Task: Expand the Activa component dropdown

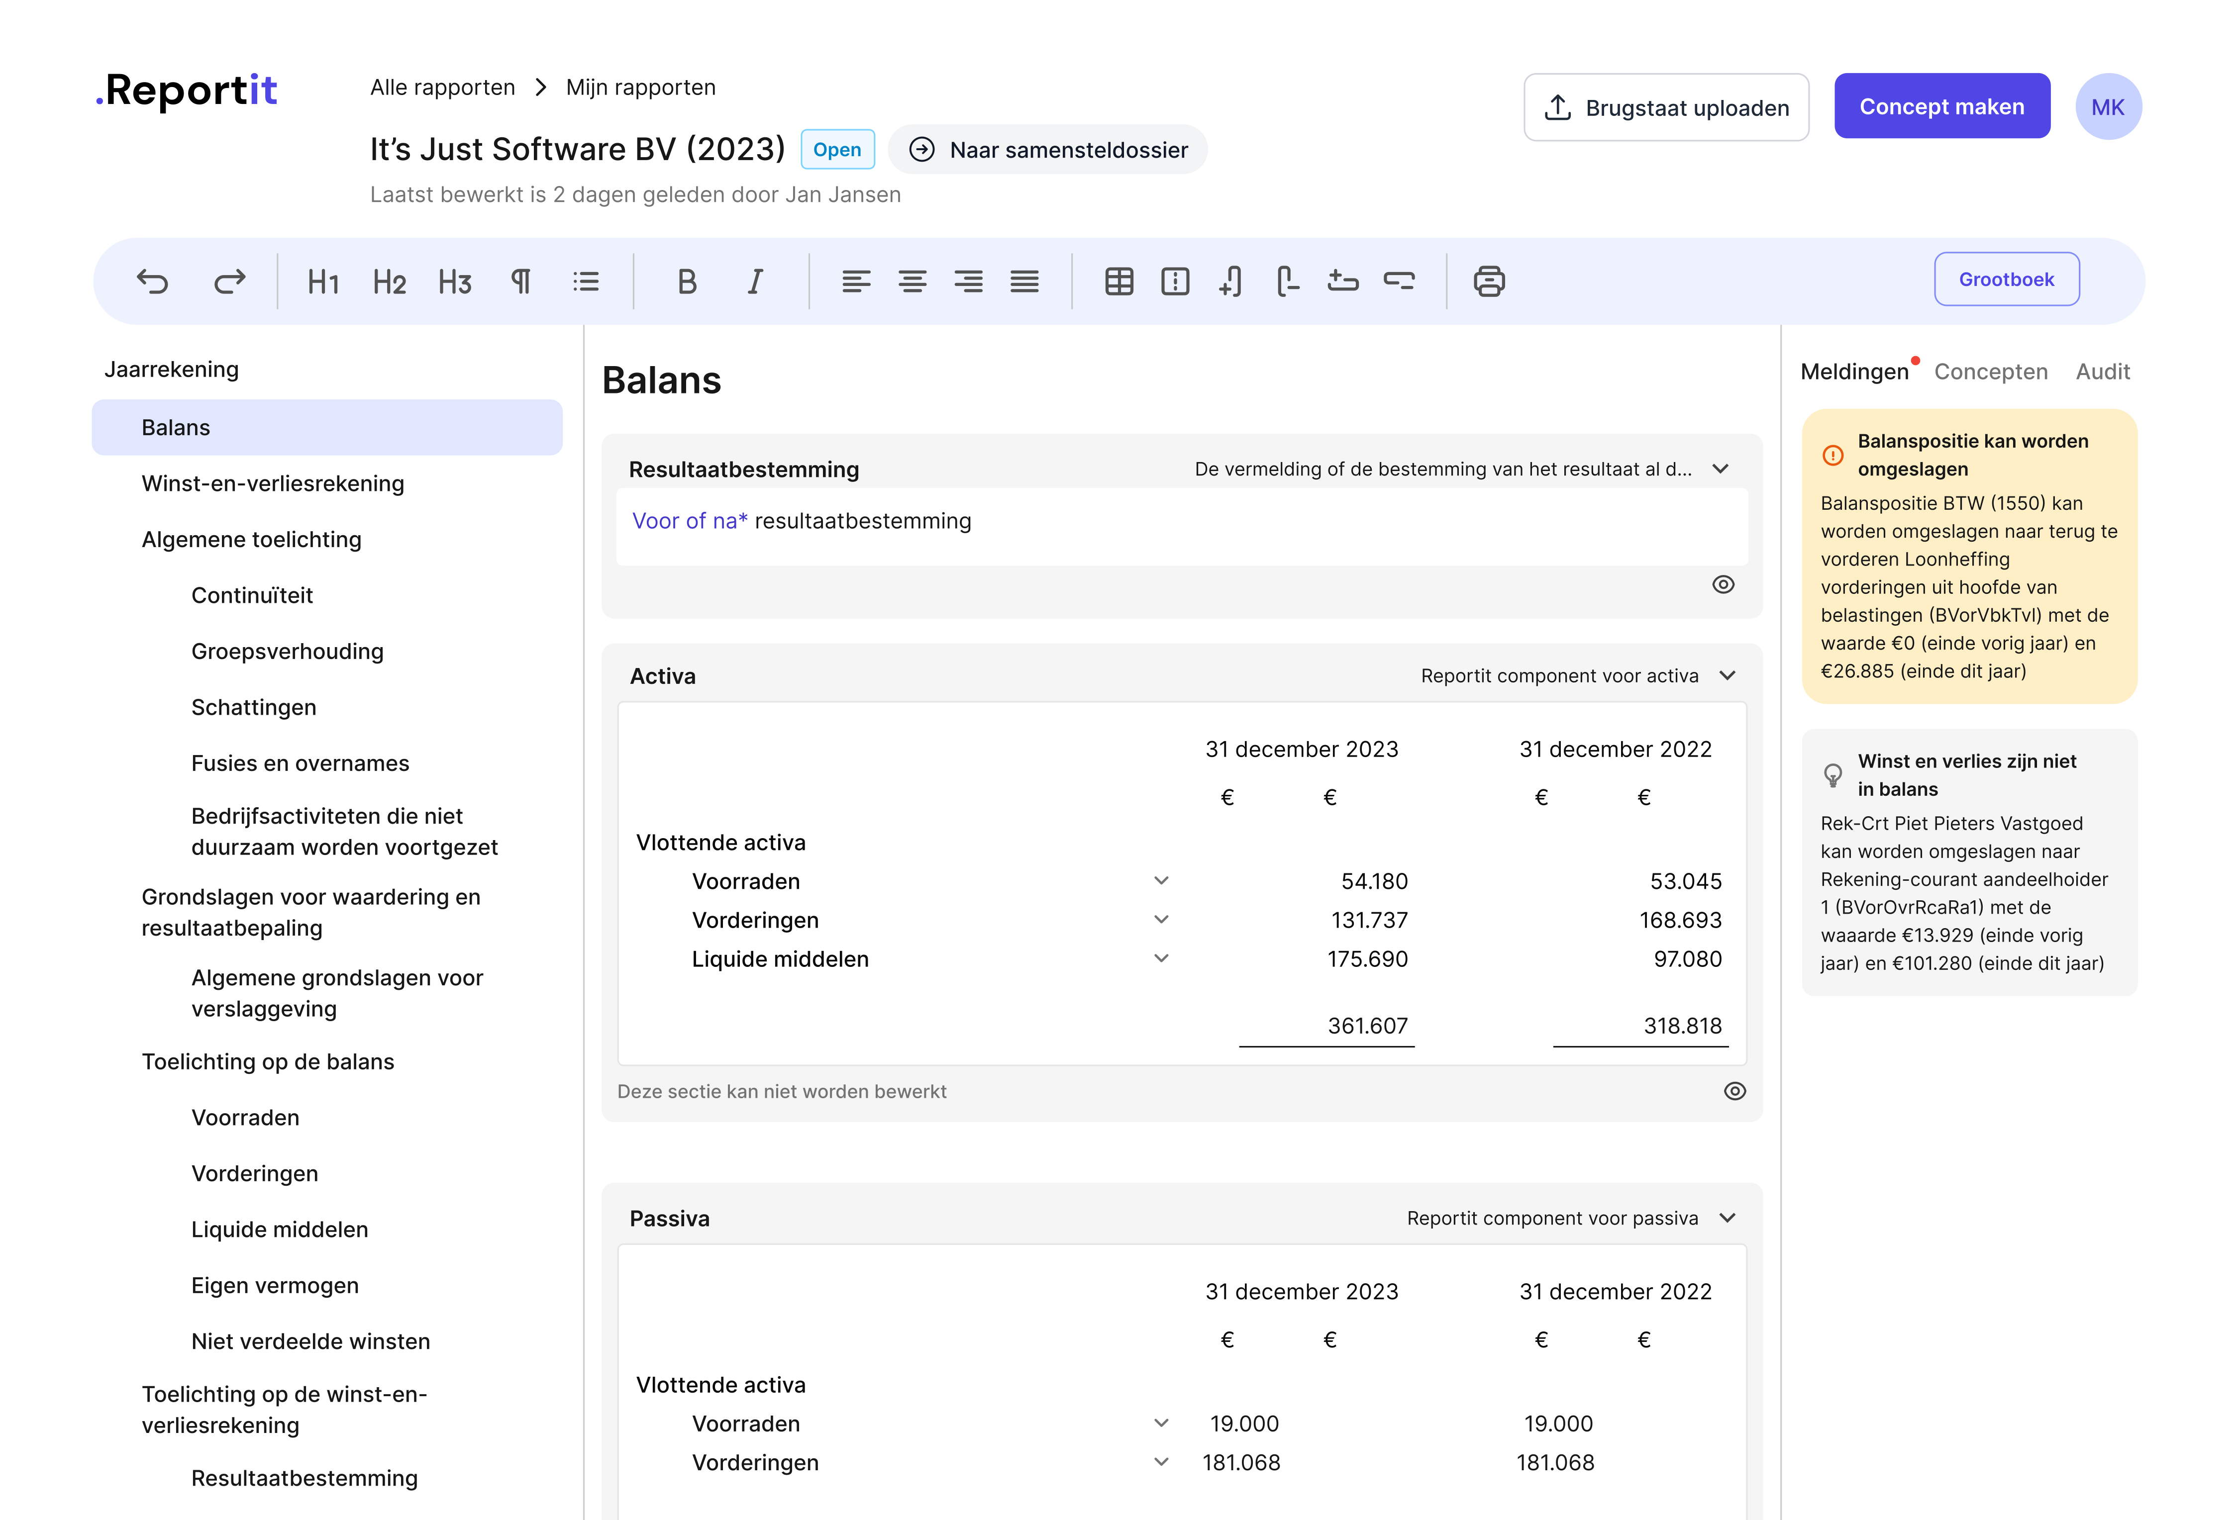Action: 1728,676
